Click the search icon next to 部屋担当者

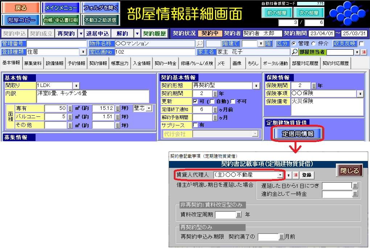[x=295, y=52]
